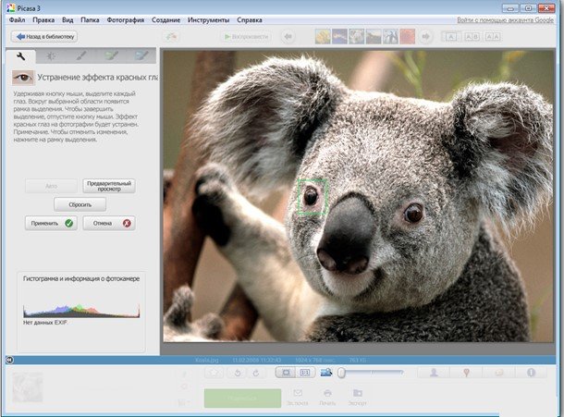The width and height of the screenshot is (564, 417).
Task: Click the disabled Авто button
Action: pyautogui.click(x=51, y=186)
